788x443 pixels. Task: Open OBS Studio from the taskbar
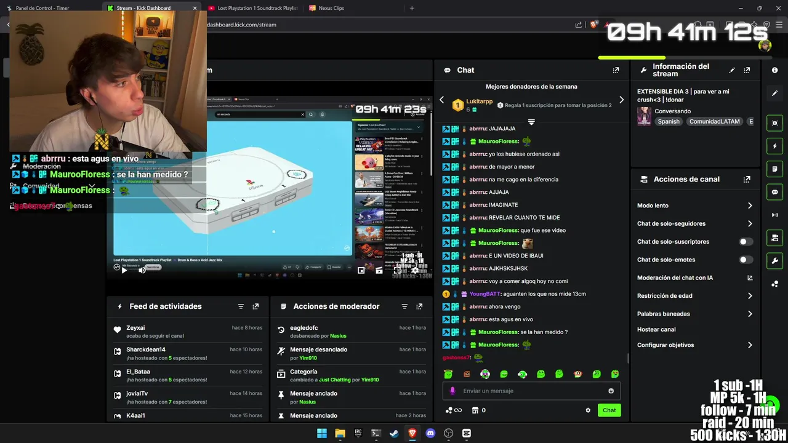click(x=448, y=433)
